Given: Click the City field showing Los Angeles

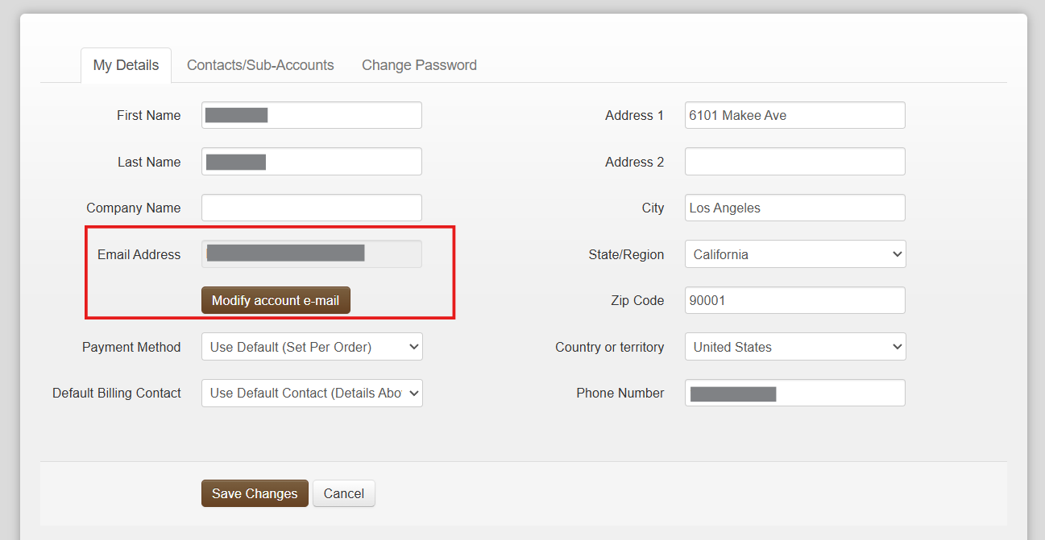Looking at the screenshot, I should [x=794, y=208].
